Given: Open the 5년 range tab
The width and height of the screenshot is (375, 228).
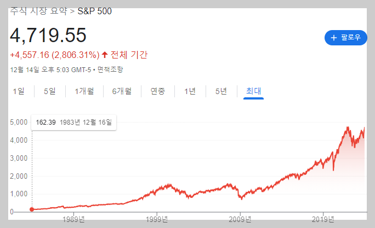Looking at the screenshot, I should tap(221, 91).
